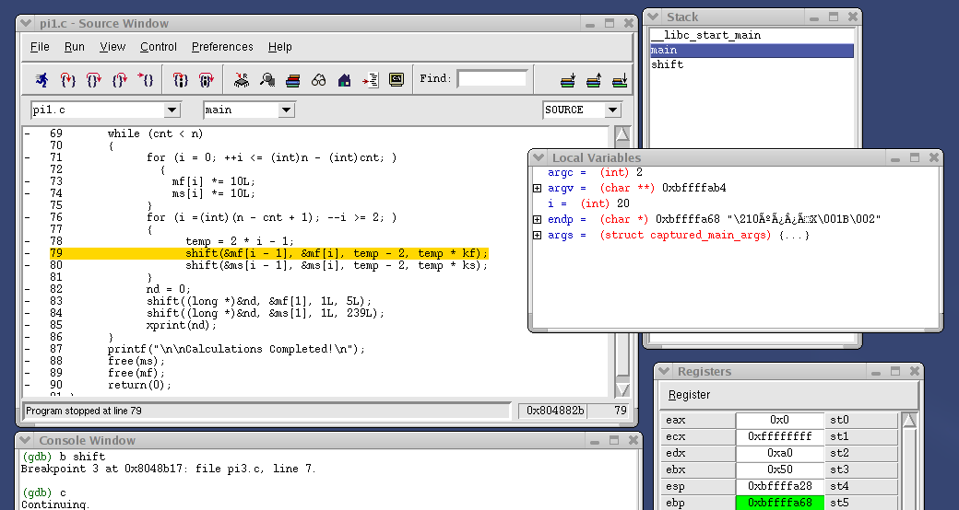Open the File menu
The height and width of the screenshot is (510, 959).
[40, 47]
